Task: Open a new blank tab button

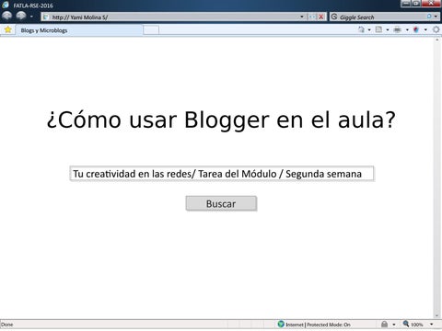Action: pyautogui.click(x=151, y=30)
